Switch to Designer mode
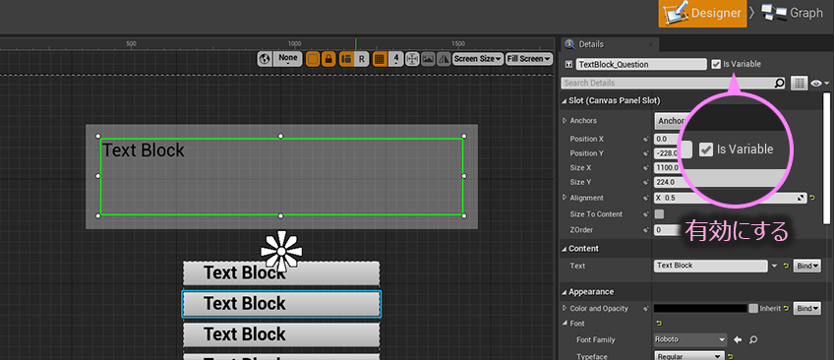 tap(703, 14)
